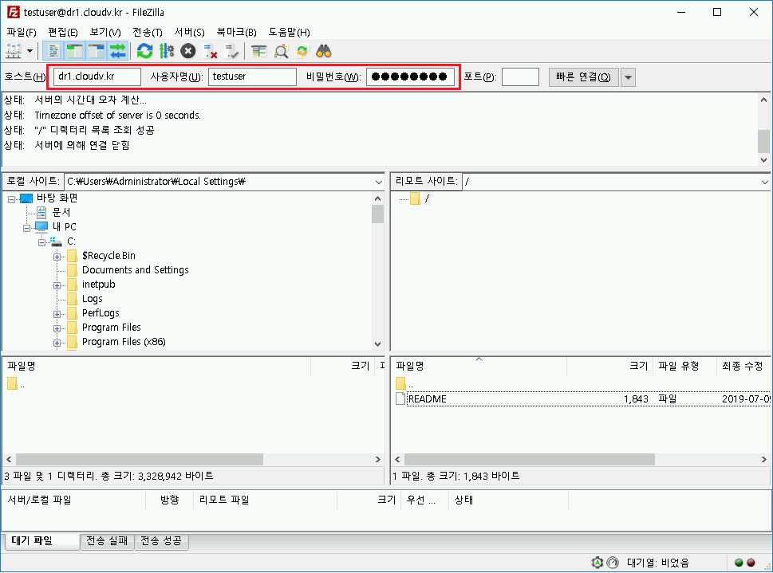Open the directory listing filters dialog
Screen dimensions: 773x573
tap(258, 51)
